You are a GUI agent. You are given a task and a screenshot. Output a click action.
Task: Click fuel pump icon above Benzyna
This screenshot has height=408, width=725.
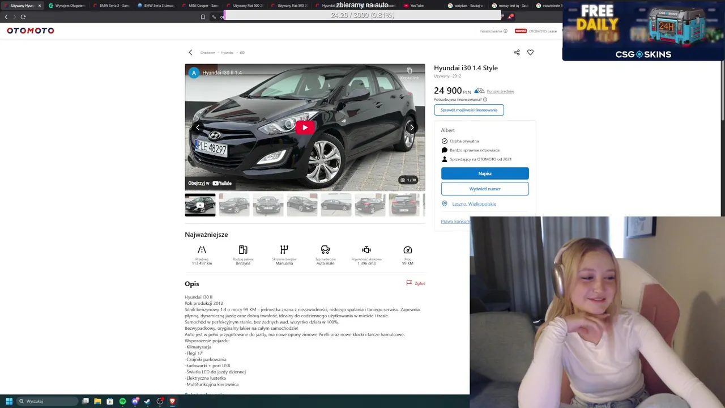click(x=243, y=250)
